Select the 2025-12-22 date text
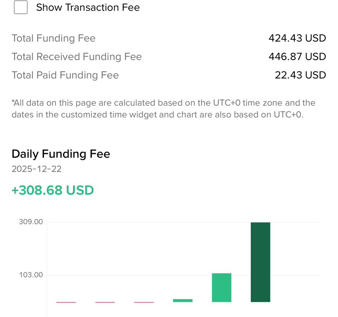 pyautogui.click(x=36, y=169)
